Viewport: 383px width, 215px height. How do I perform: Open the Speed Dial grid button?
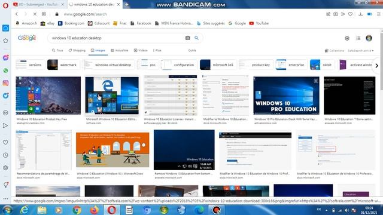[x=44, y=14]
